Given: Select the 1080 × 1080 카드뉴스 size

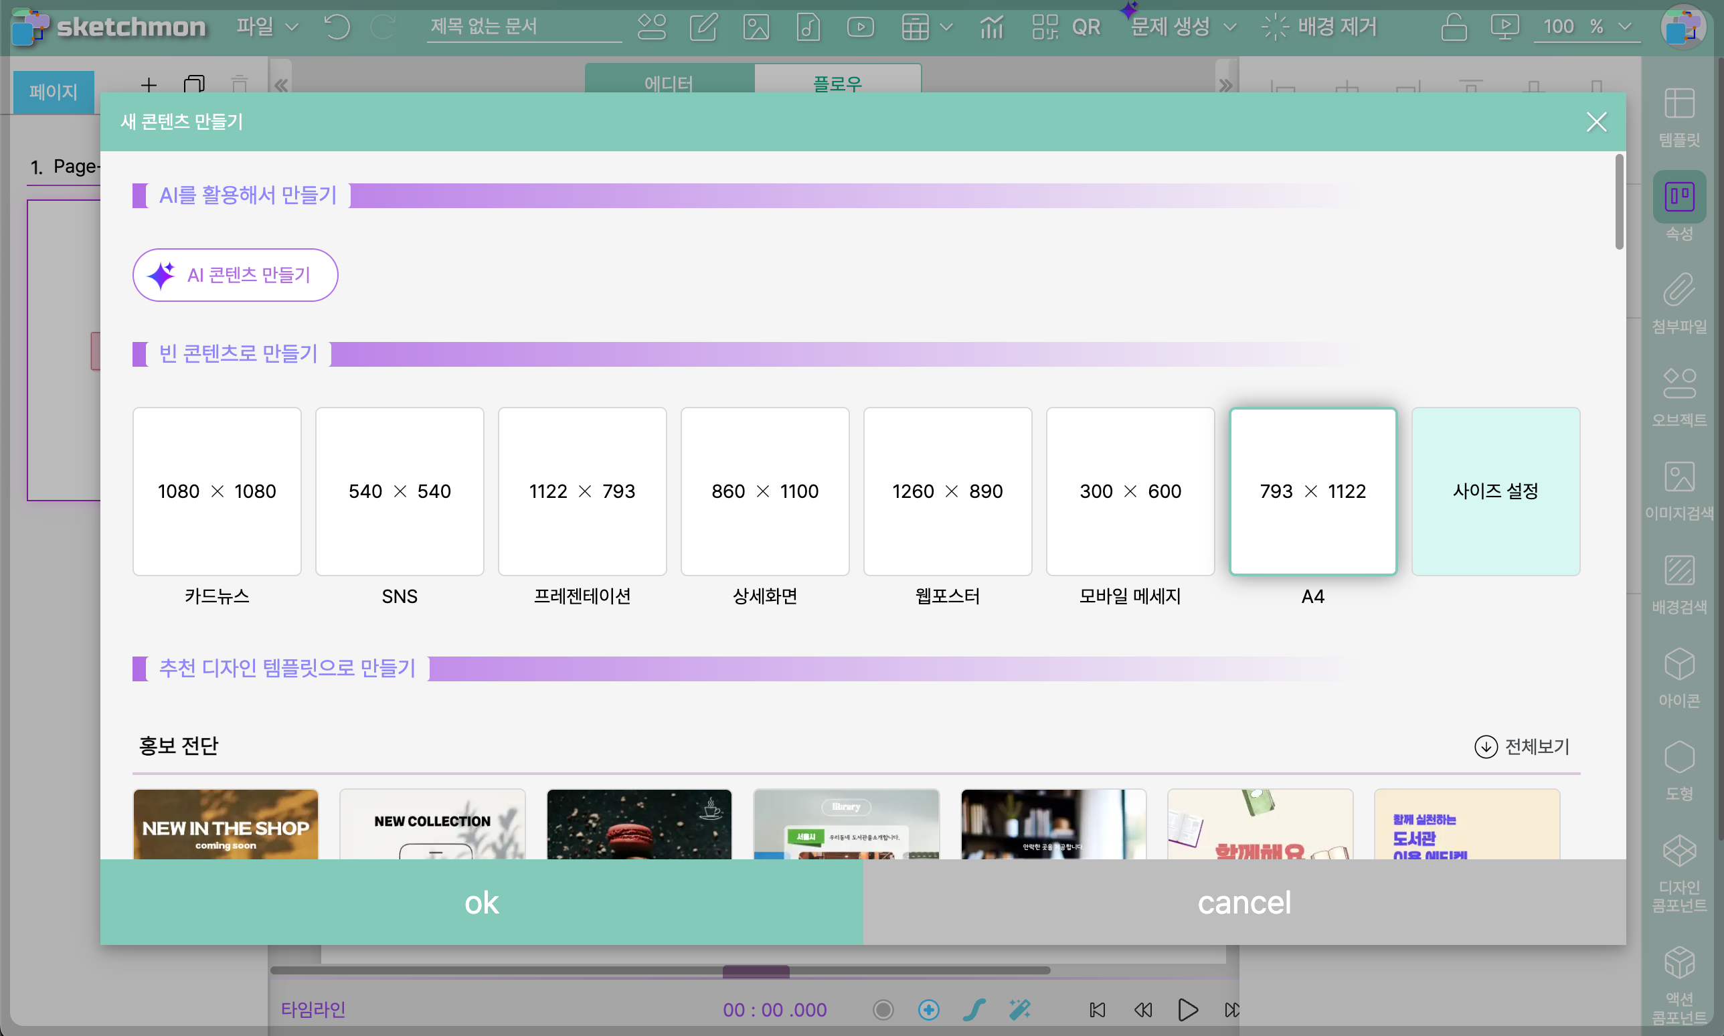Looking at the screenshot, I should 217,491.
